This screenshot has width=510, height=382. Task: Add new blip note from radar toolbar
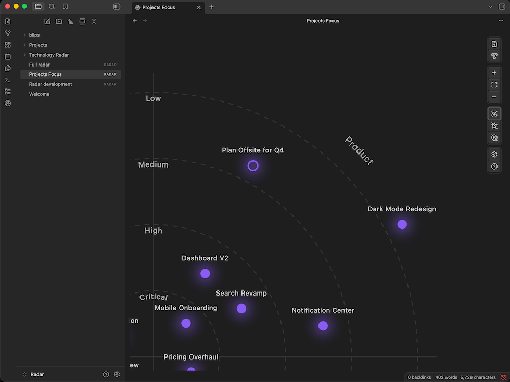click(494, 44)
